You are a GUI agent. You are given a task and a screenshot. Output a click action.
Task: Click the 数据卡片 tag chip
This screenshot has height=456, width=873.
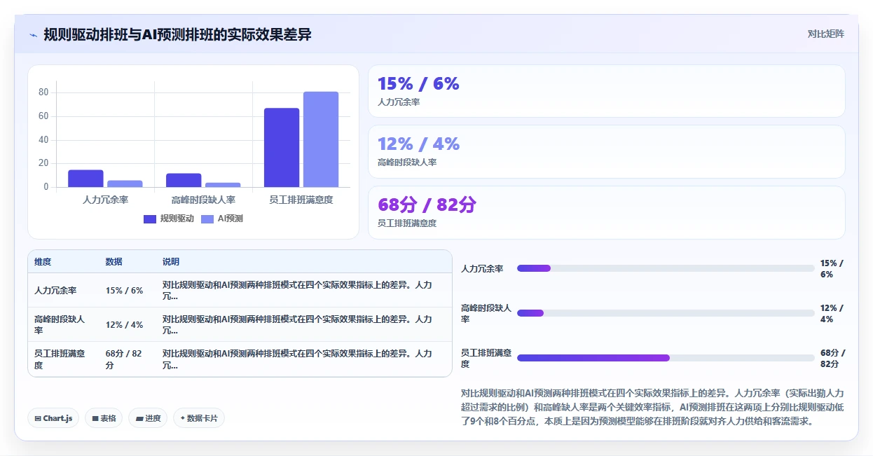199,418
